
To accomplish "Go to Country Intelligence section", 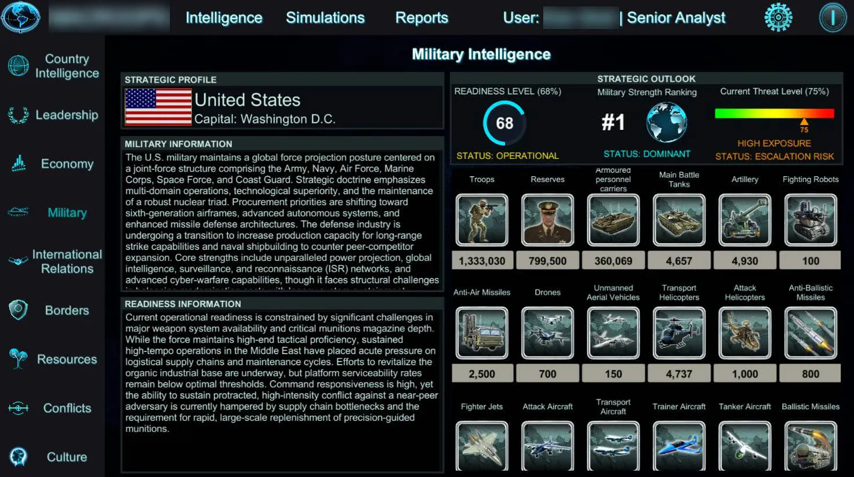I will point(67,66).
